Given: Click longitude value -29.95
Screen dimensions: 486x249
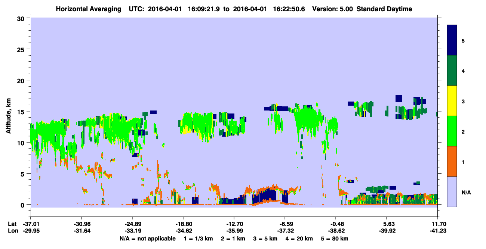Looking at the screenshot, I should 30,231.
